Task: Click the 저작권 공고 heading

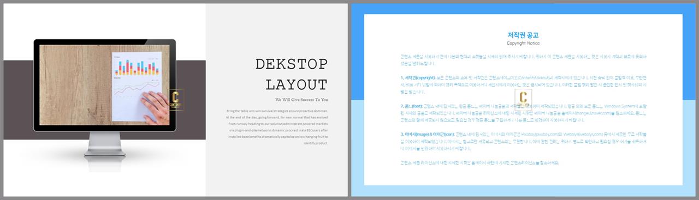Action: pyautogui.click(x=523, y=35)
